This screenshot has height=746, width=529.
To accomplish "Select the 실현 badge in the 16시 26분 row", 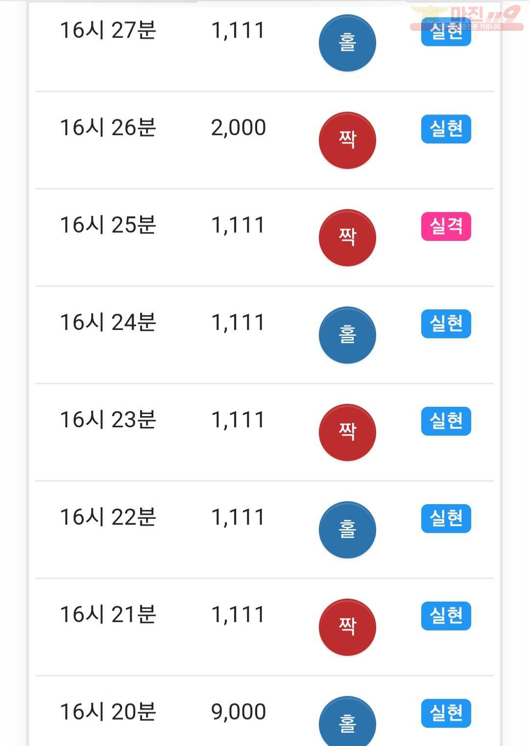I will click(446, 129).
